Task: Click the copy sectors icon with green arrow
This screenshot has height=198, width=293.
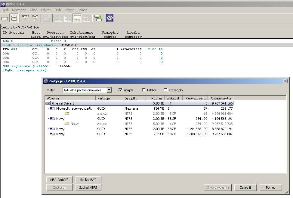Action: click(98, 18)
